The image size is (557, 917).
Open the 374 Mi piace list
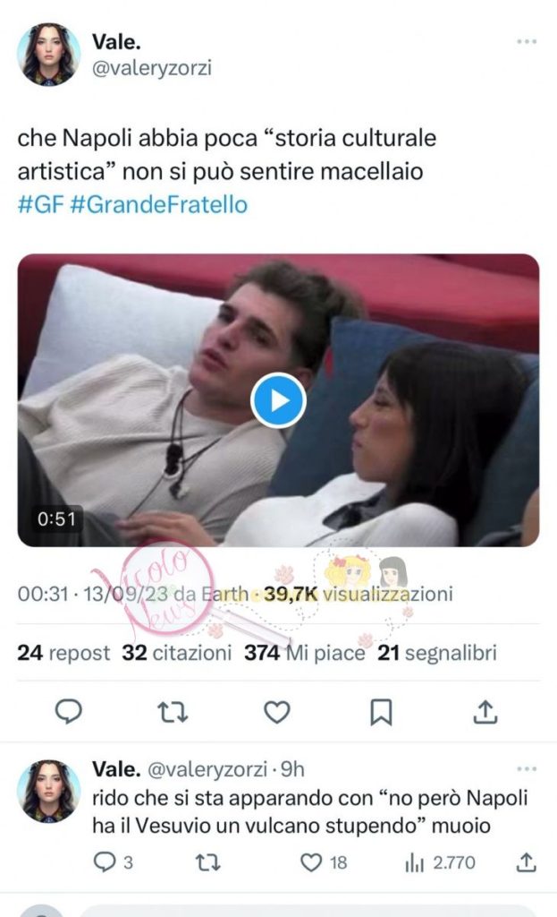pos(305,653)
